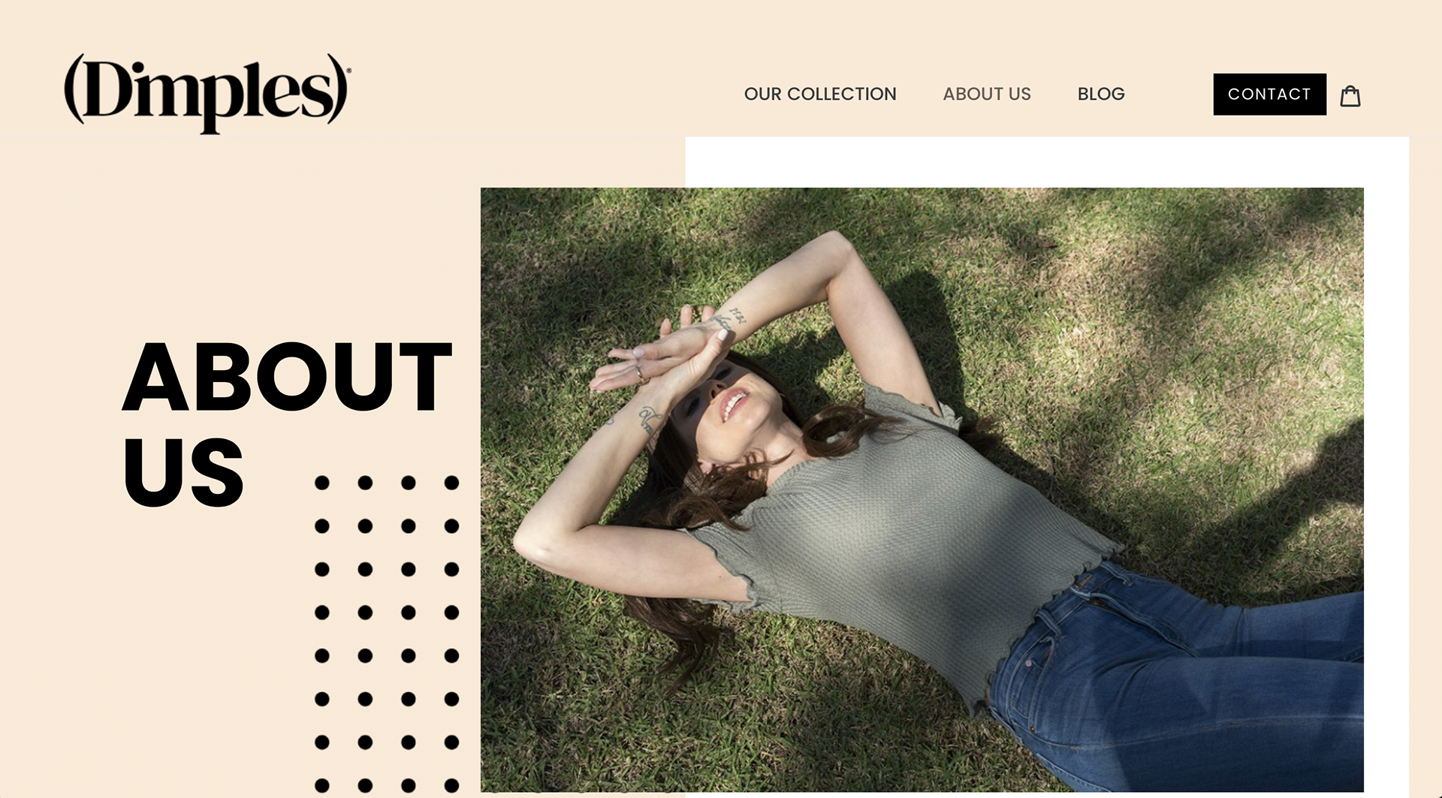Click the registered trademark symbol beside logo
Viewport: 1442px width, 798px height.
tap(348, 71)
